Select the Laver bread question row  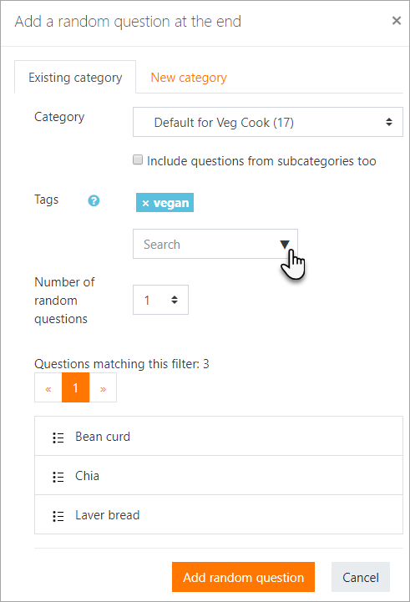pos(219,514)
